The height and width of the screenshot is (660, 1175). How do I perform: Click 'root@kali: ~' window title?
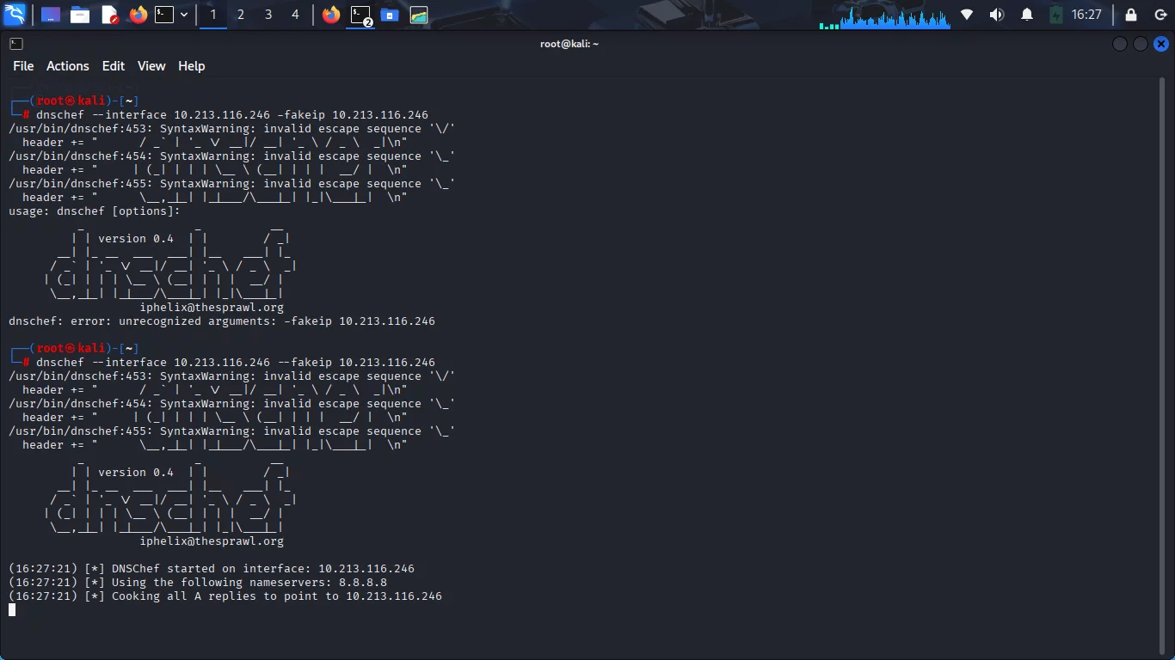(x=569, y=44)
